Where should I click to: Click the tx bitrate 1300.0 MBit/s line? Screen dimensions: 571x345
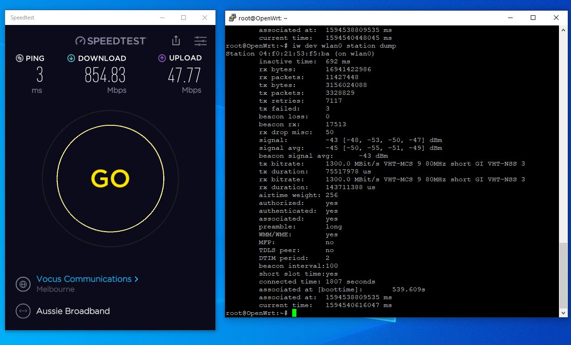[x=392, y=164]
